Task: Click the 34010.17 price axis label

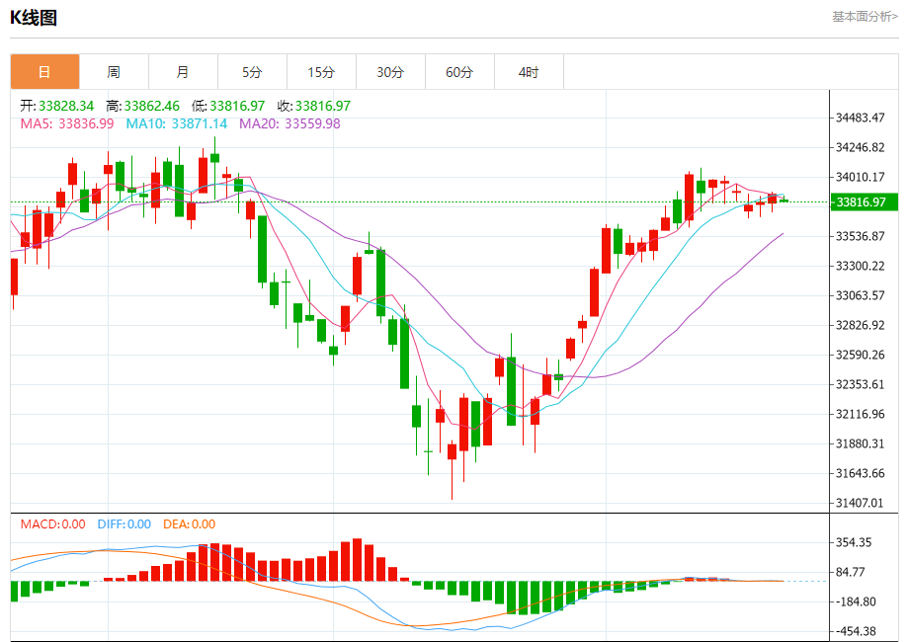Action: tap(860, 177)
